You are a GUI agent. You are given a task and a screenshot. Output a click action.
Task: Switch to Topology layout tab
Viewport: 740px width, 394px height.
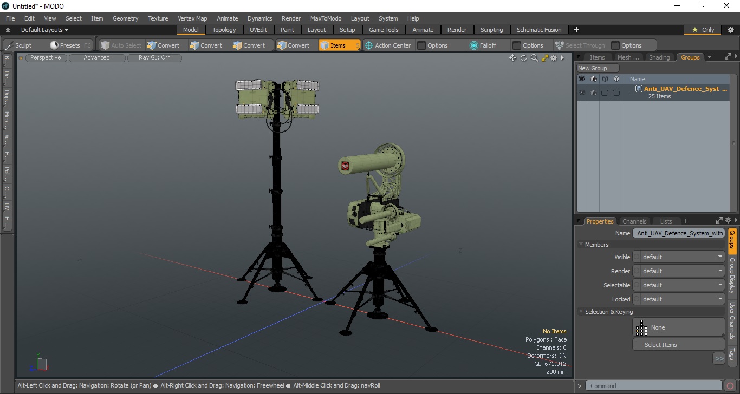224,30
